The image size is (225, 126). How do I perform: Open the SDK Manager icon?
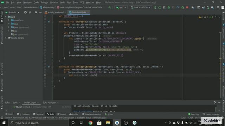(212, 7)
